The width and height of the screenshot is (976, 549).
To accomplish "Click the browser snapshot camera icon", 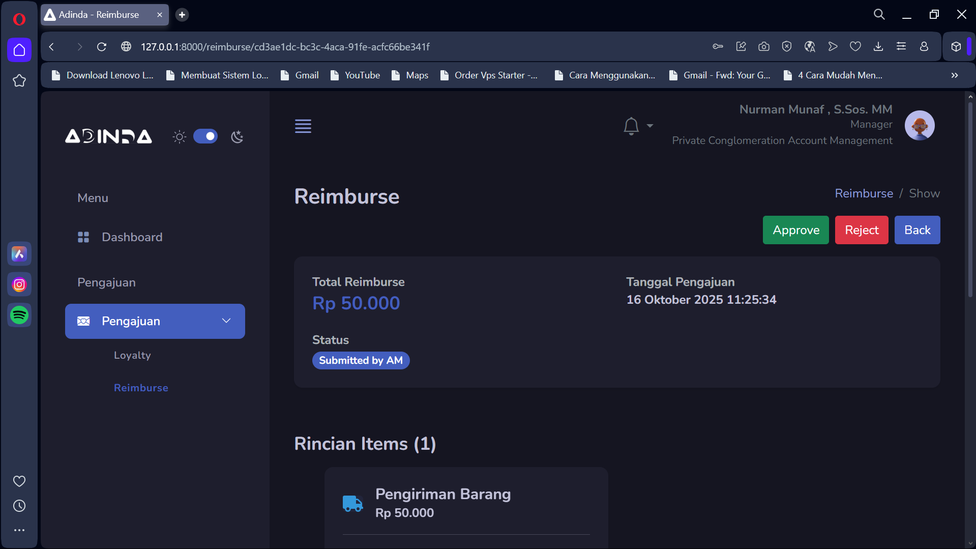I will pos(763,47).
